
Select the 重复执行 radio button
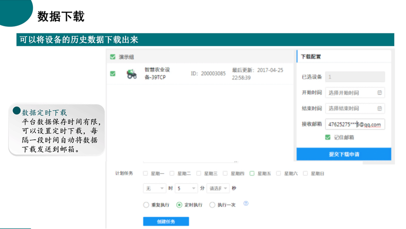[146, 205]
